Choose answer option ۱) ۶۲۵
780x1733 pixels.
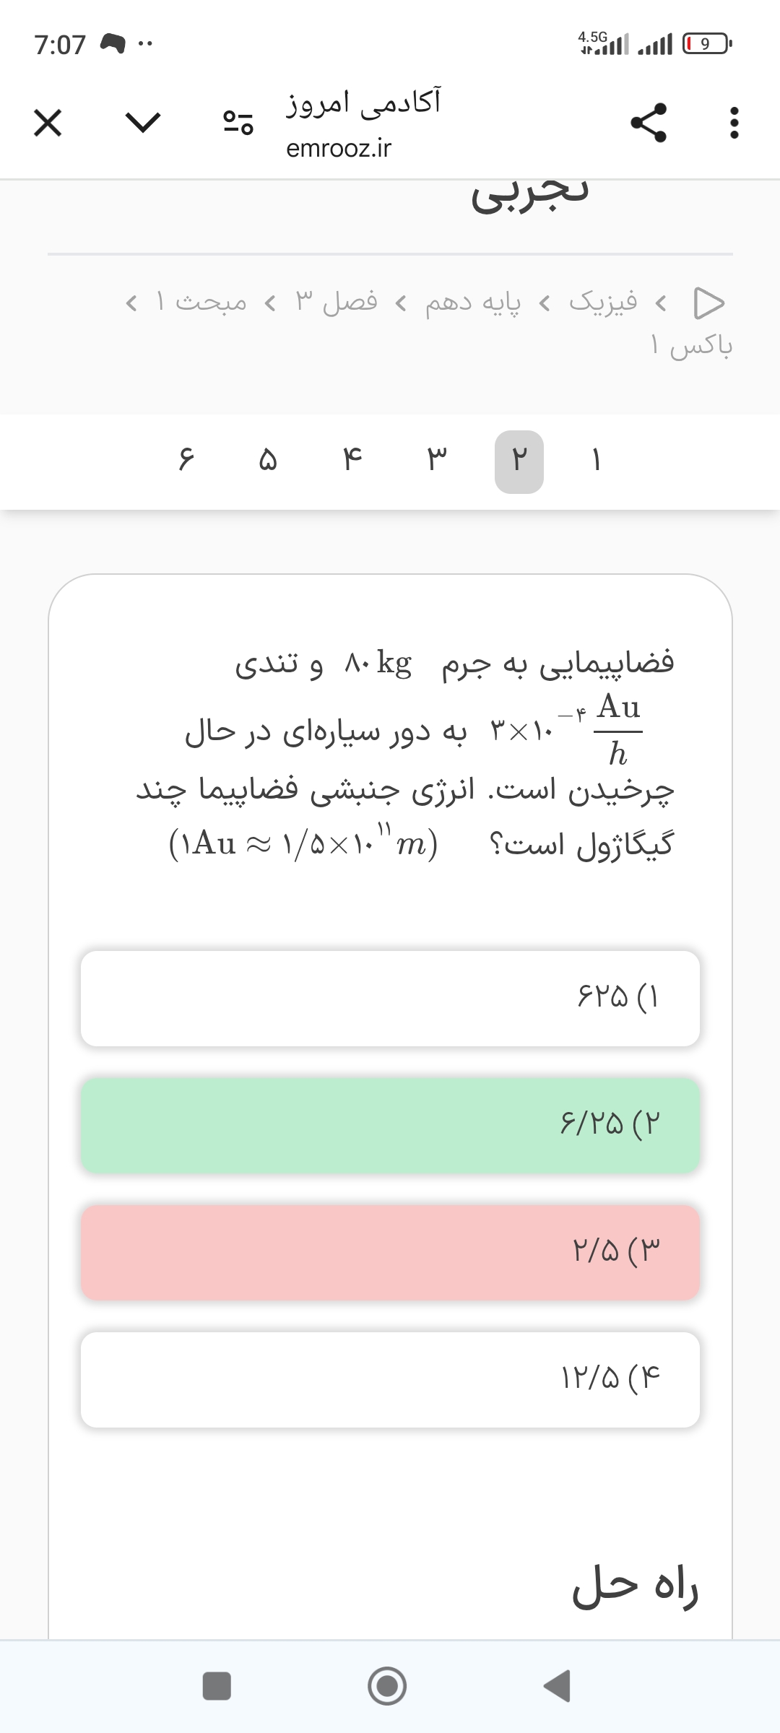coord(390,998)
